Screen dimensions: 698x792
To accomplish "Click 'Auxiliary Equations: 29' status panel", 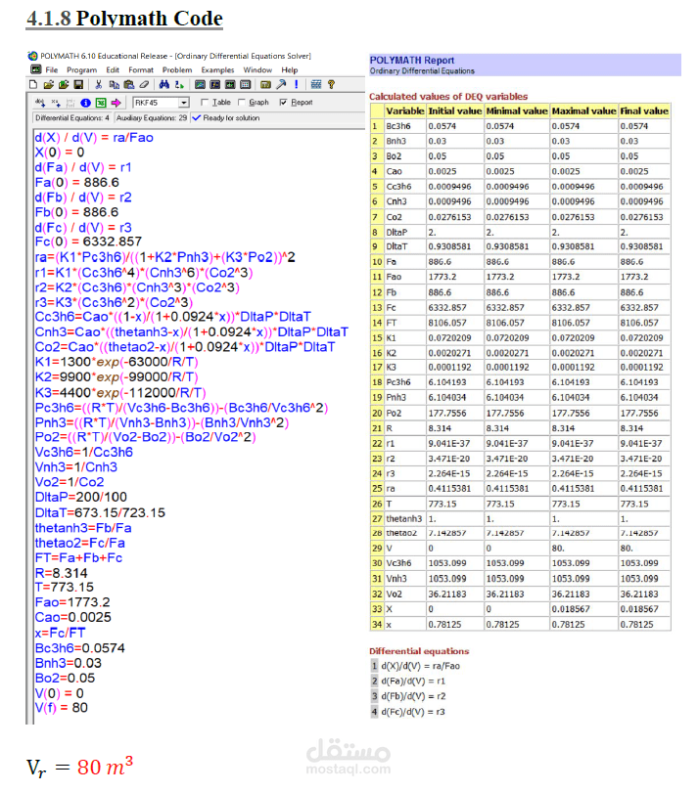I will (151, 117).
